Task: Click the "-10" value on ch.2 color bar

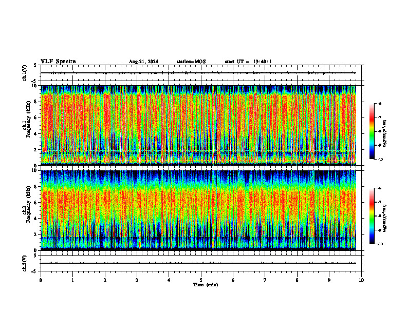Action: coord(380,244)
